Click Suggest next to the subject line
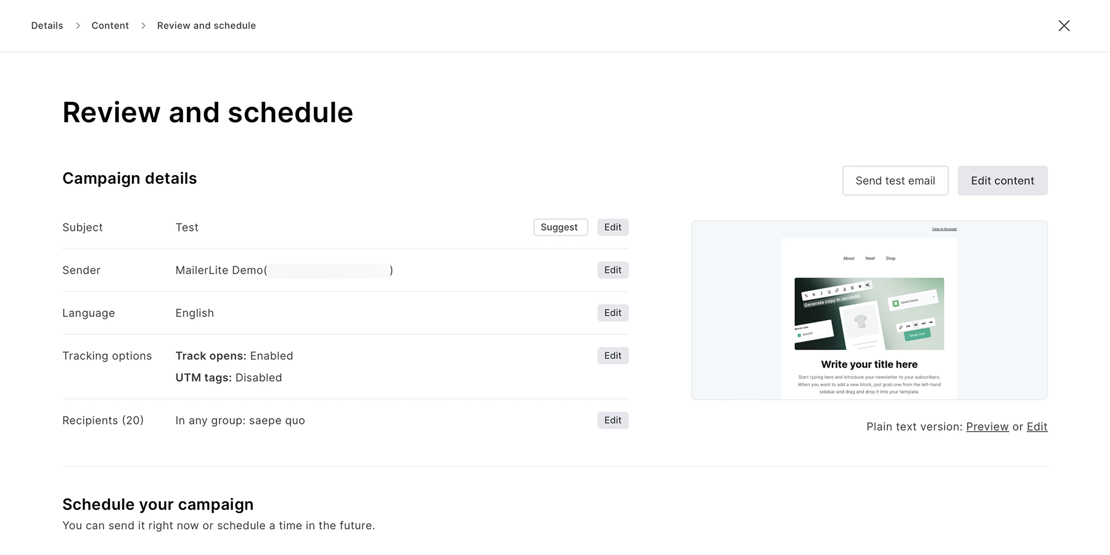The width and height of the screenshot is (1110, 555). coord(560,227)
